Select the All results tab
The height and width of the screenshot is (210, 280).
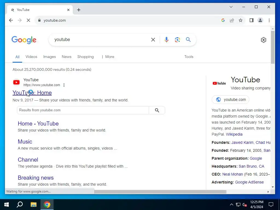tap(17, 57)
